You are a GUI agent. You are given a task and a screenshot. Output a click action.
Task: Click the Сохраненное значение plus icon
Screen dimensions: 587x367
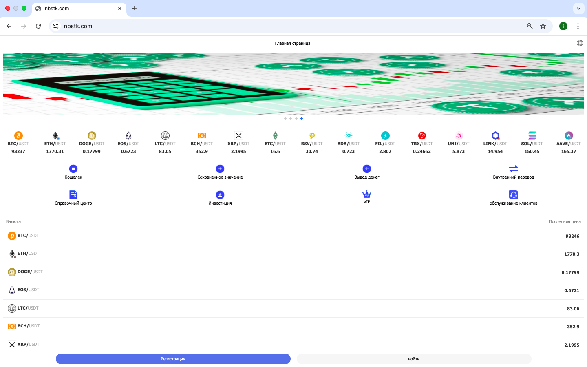point(220,169)
